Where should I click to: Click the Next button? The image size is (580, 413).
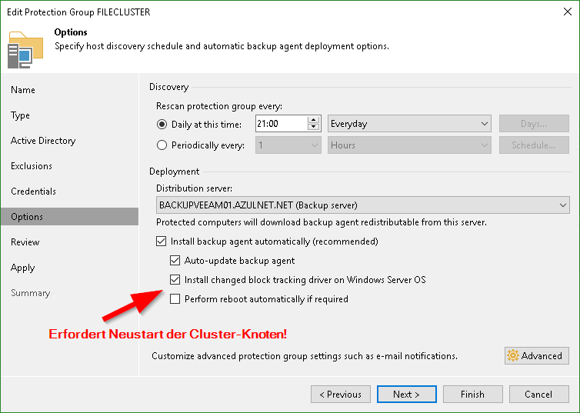[x=406, y=395]
